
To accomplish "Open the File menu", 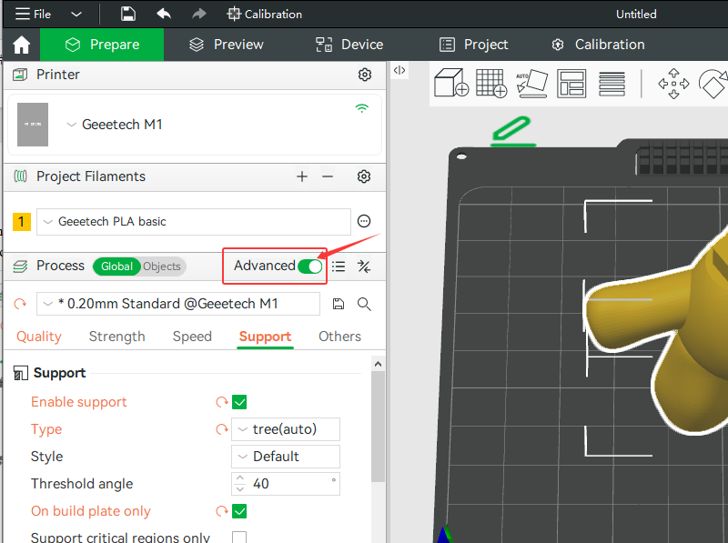I will pyautogui.click(x=34, y=14).
